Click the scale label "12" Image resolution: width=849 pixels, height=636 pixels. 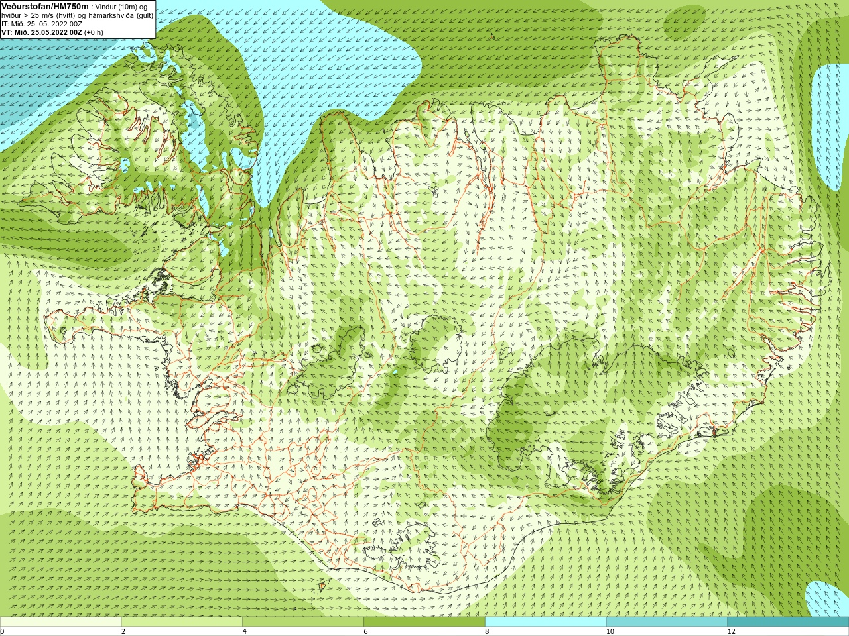click(x=732, y=632)
